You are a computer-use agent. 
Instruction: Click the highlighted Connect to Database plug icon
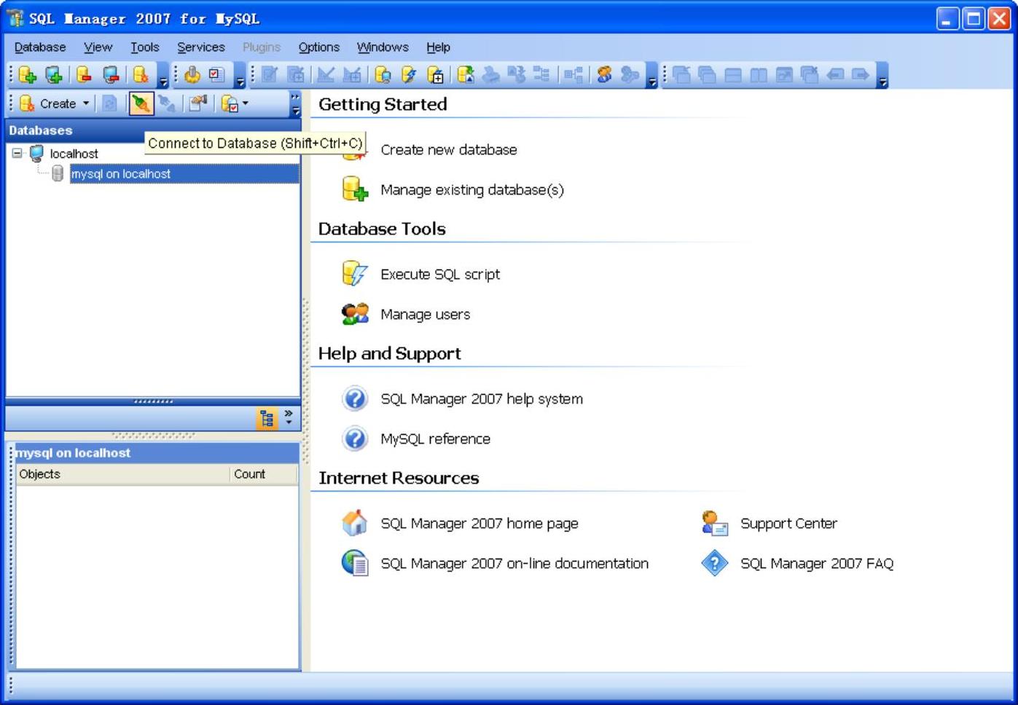[x=141, y=104]
